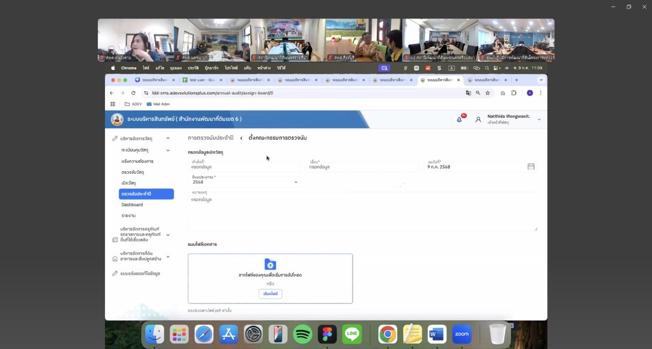Open the รายงาน sidebar item
The height and width of the screenshot is (349, 652).
click(x=128, y=216)
